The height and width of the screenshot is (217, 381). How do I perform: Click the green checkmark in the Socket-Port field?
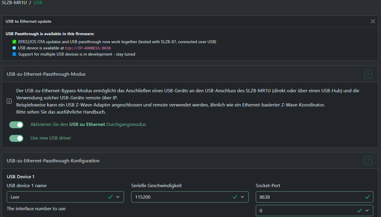pyautogui.click(x=368, y=197)
